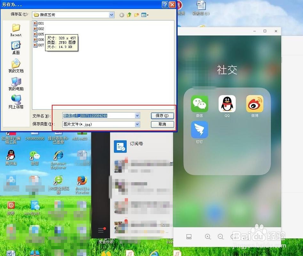Screen dimensions: 303x256
Task: Open WeChat from the 社交 folder
Action: [199, 104]
